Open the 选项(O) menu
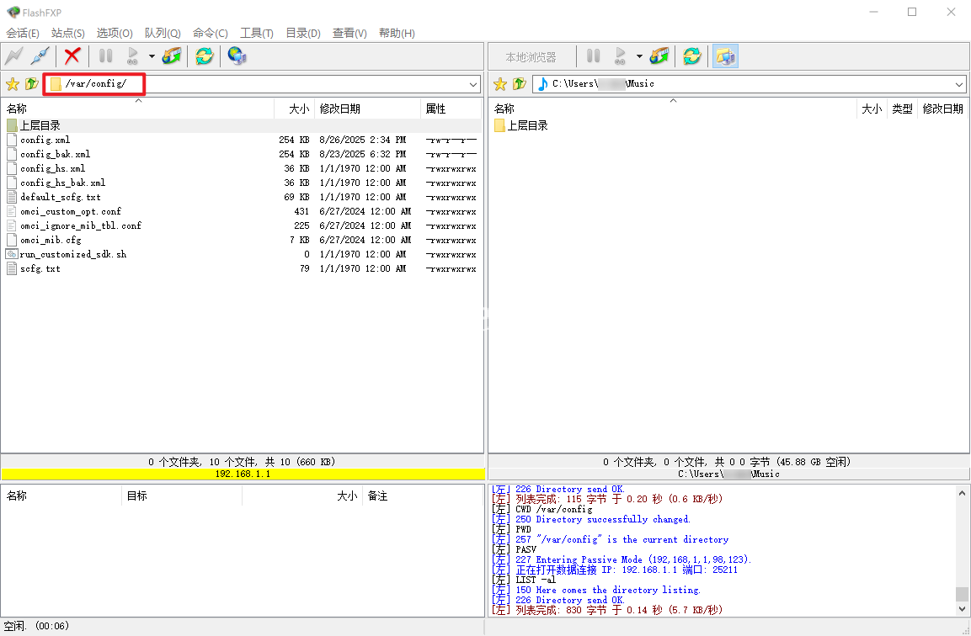This screenshot has height=636, width=971. click(x=115, y=33)
